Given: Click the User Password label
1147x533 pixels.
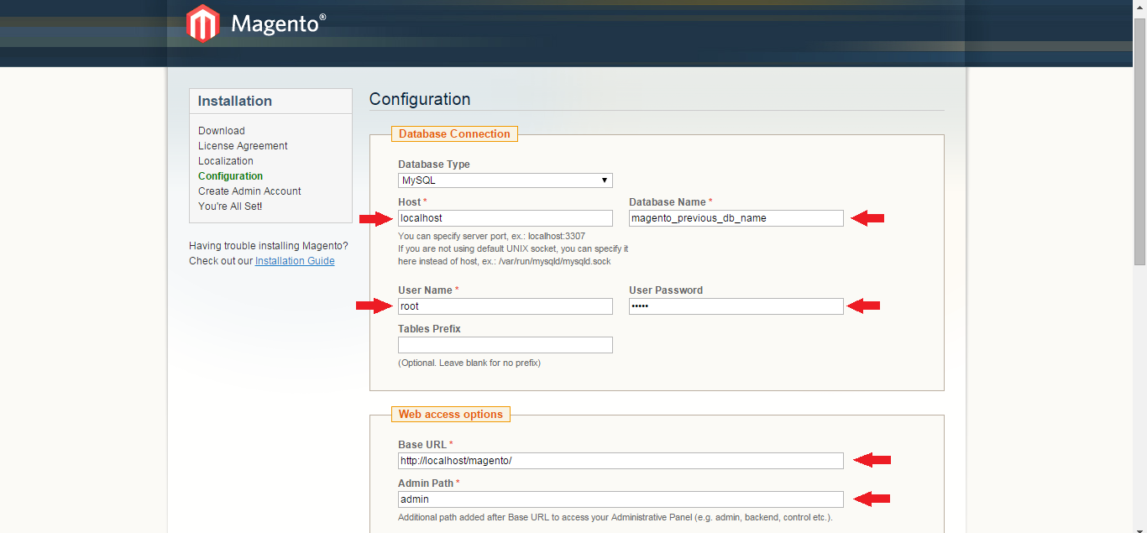Looking at the screenshot, I should [666, 290].
